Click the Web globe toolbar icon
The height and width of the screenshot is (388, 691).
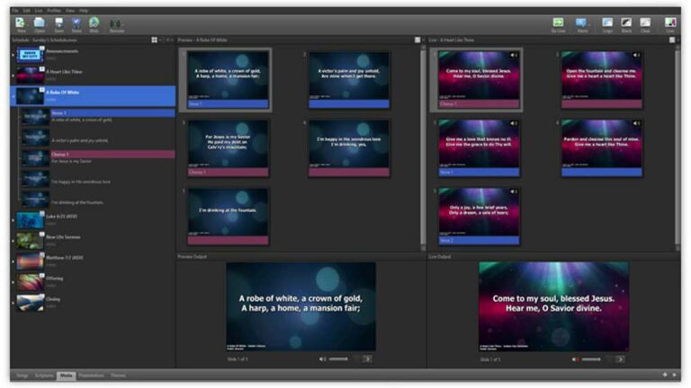[x=94, y=22]
